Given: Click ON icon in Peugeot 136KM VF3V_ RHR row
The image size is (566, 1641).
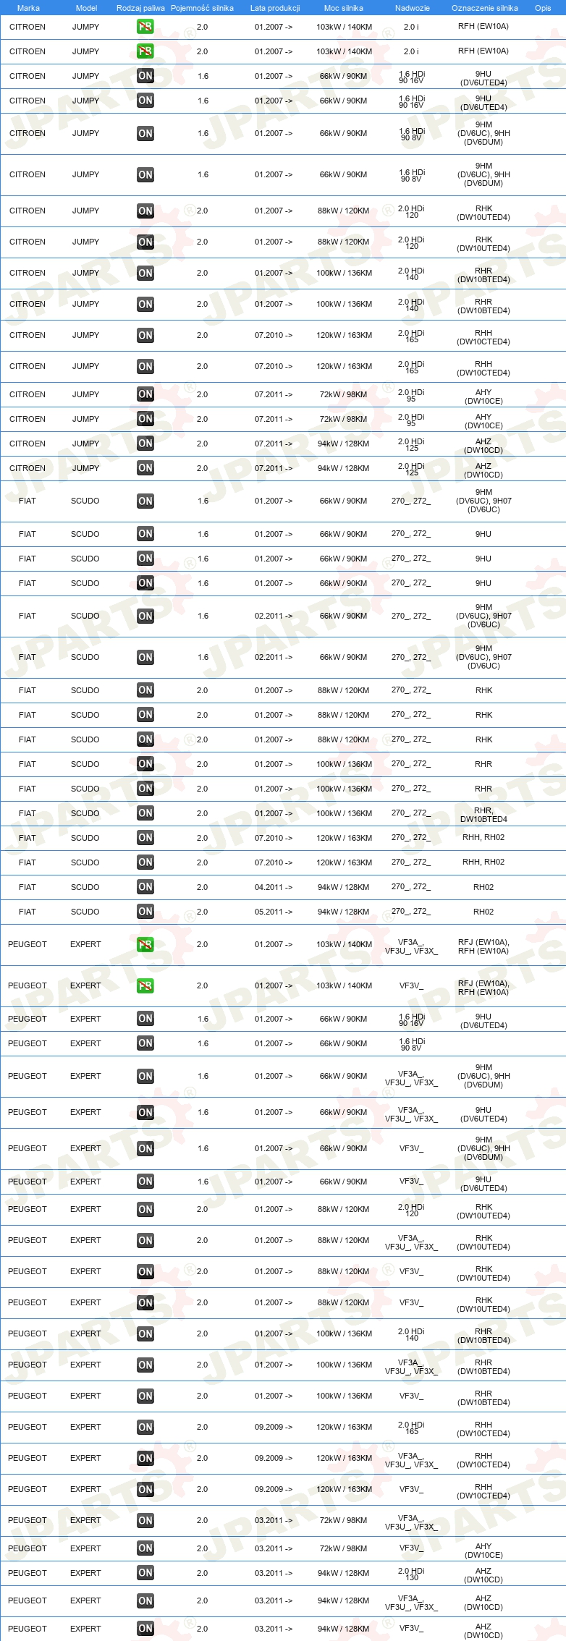Looking at the screenshot, I should coord(145,1396).
